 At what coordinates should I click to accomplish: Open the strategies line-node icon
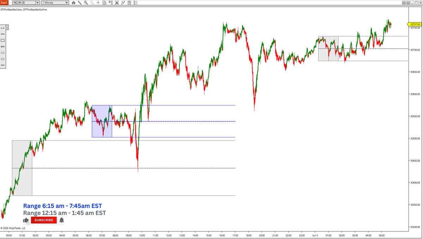pyautogui.click(x=123, y=2)
